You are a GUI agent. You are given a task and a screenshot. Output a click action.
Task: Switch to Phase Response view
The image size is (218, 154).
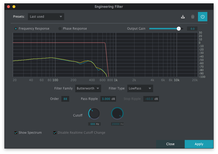[x=60, y=29]
